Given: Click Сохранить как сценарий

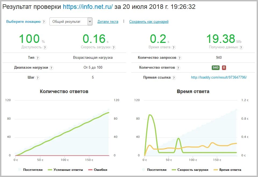Looking at the screenshot, I should tap(148, 21).
